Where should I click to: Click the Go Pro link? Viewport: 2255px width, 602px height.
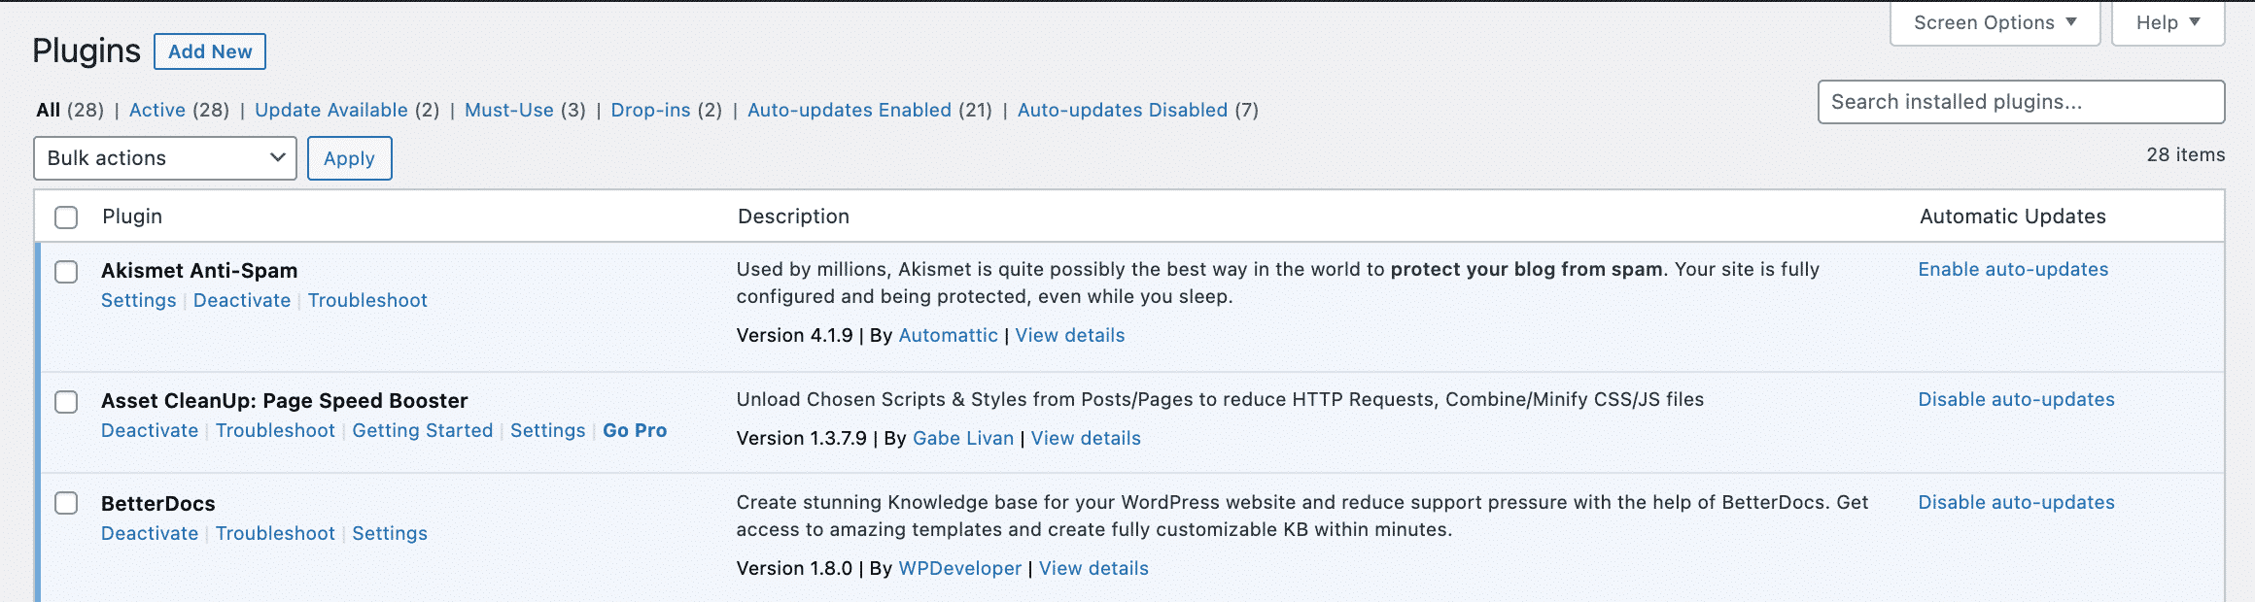point(635,430)
